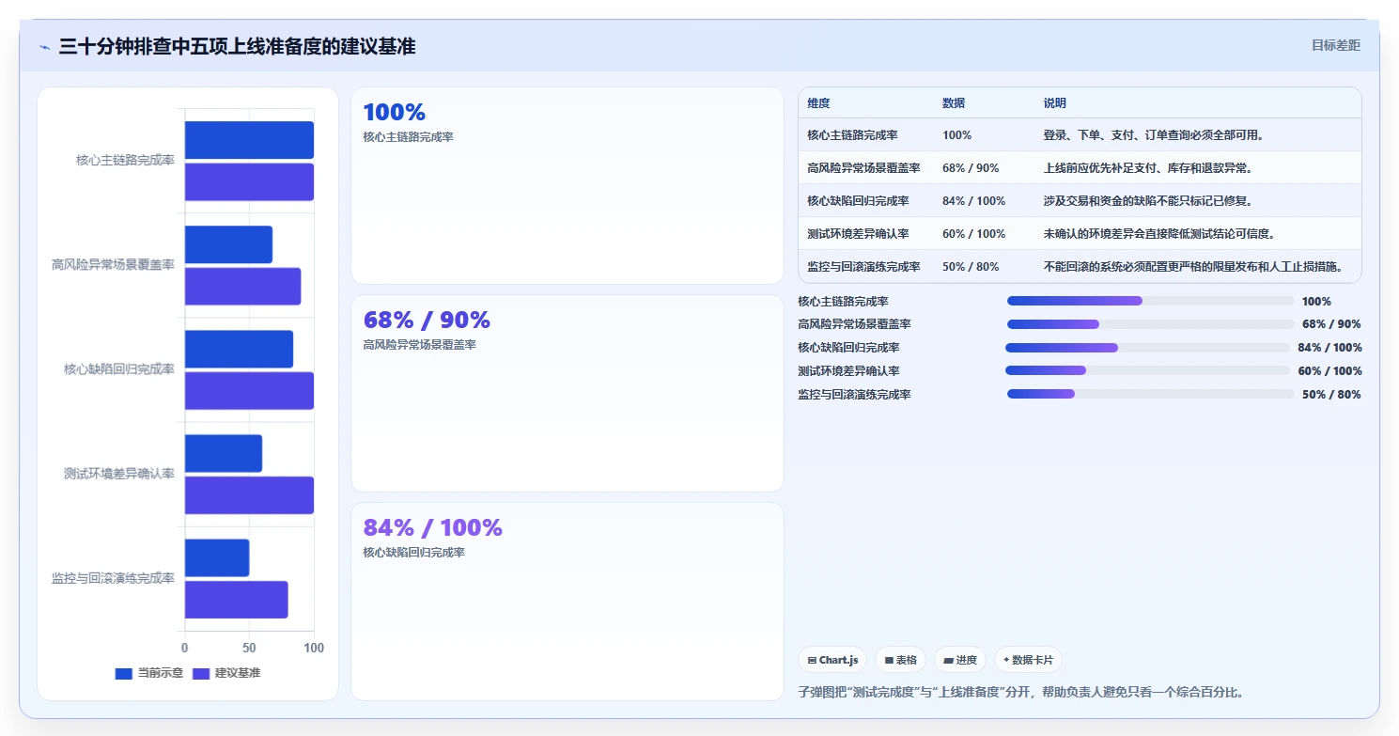Click the 84% / 100% data card
This screenshot has height=736, width=1399.
point(567,601)
